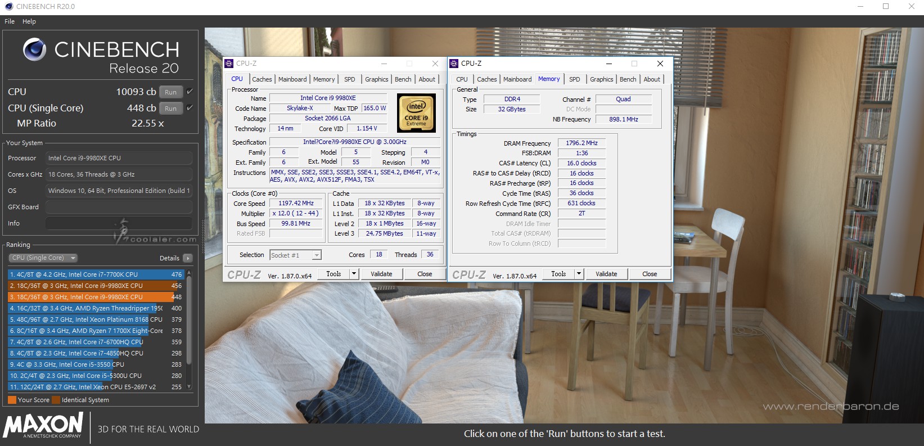The image size is (924, 446).
Task: Select ranking row Intel Xeon Platinum 8168
Action: click(96, 319)
